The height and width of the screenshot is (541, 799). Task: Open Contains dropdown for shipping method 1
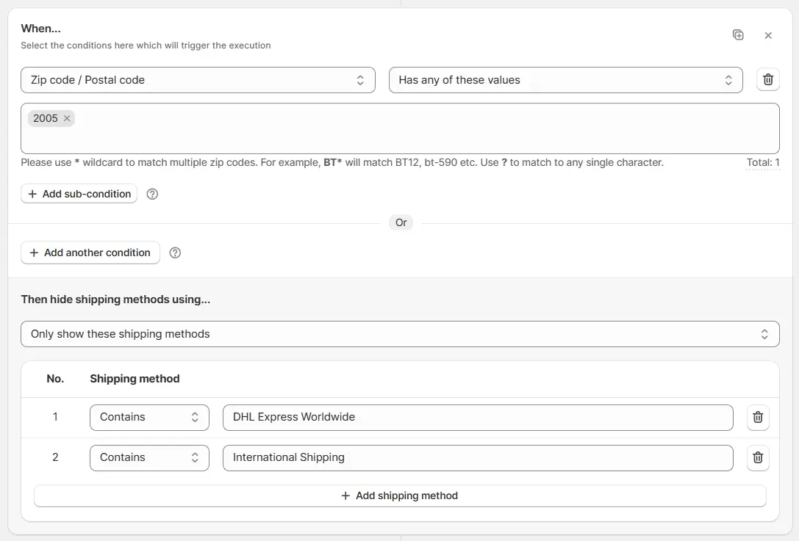coord(149,417)
